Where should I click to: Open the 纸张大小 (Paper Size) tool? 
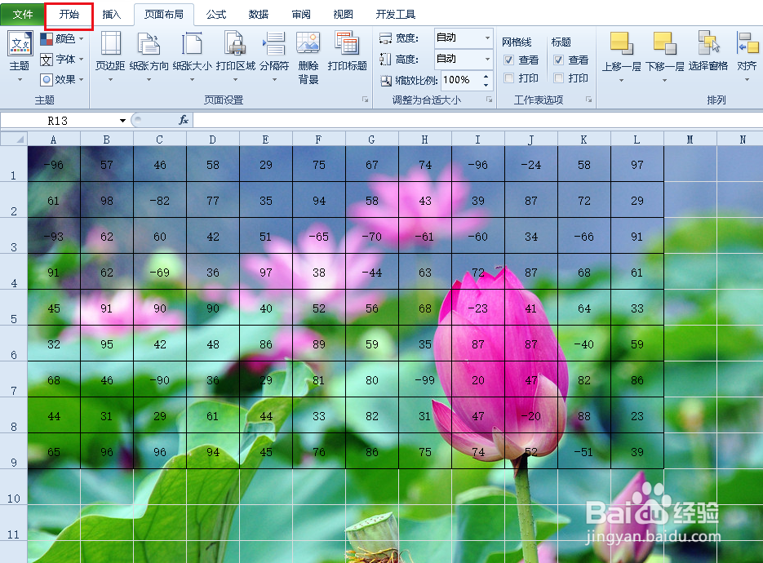191,57
